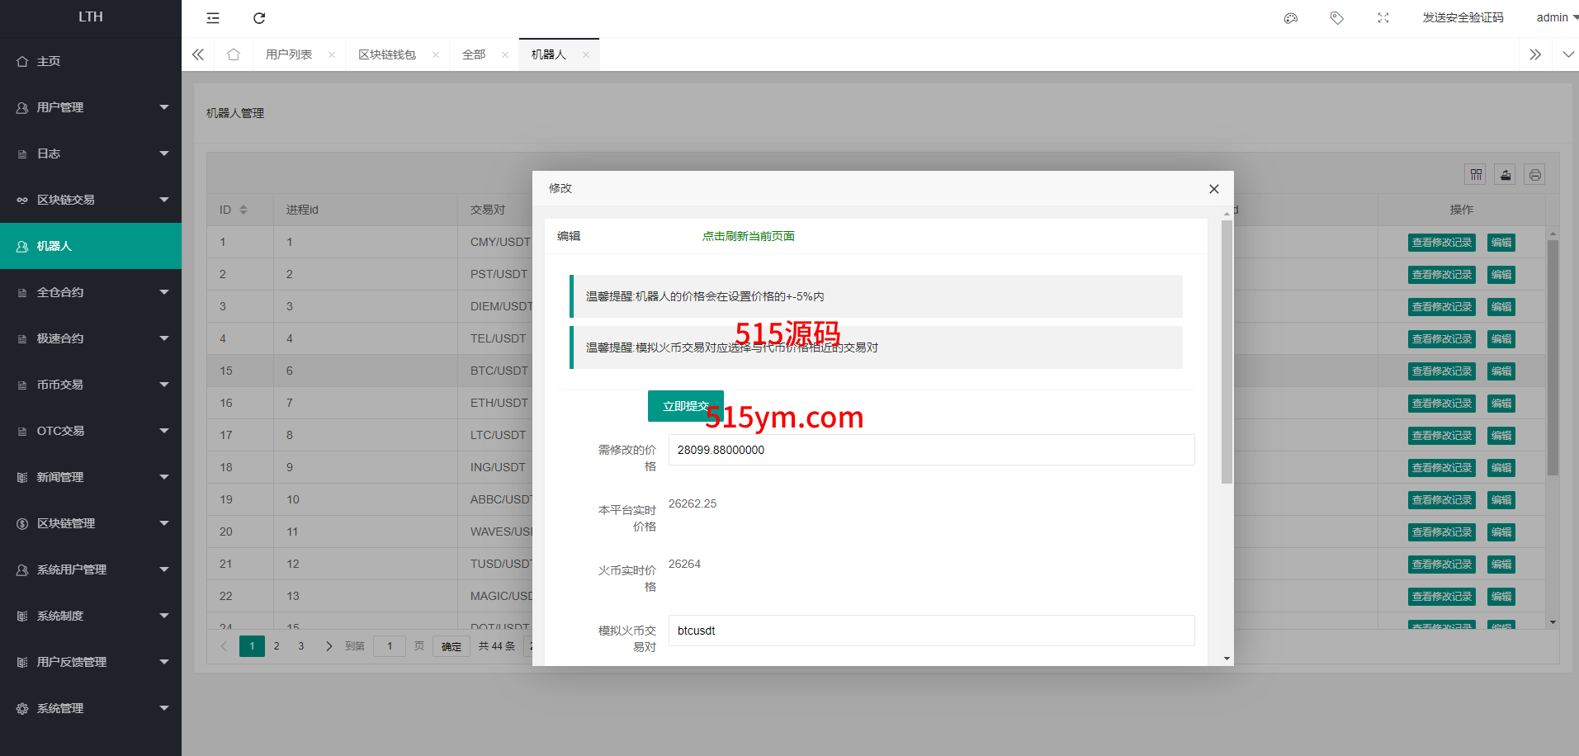Open the admin user dropdown

(1556, 17)
